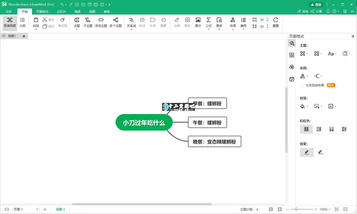The image size is (357, 214).
Task: Add a 注释 note
Action: coord(177,23)
